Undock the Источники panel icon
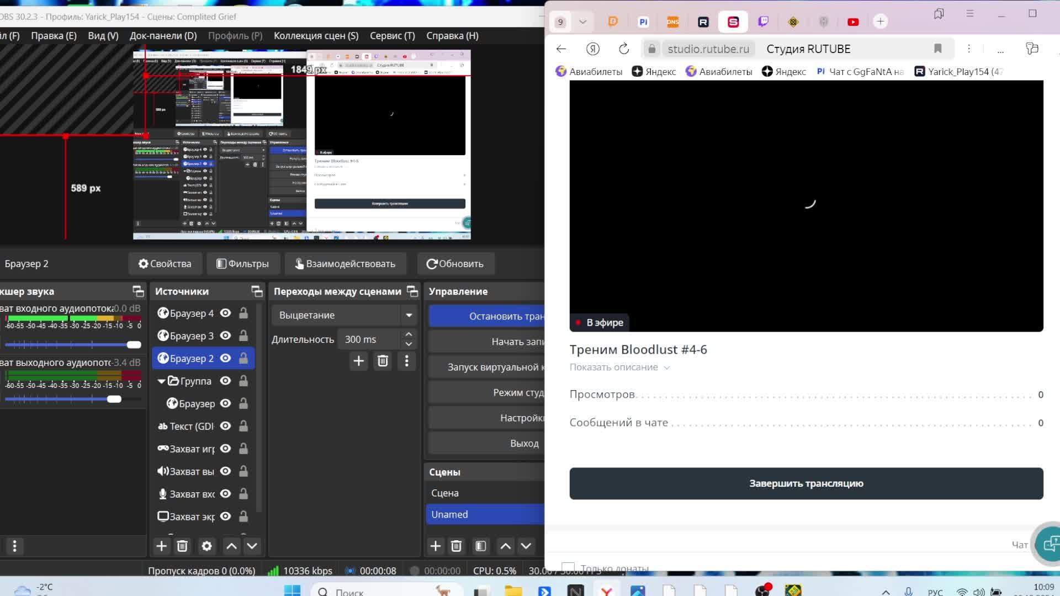1060x596 pixels. [x=257, y=291]
